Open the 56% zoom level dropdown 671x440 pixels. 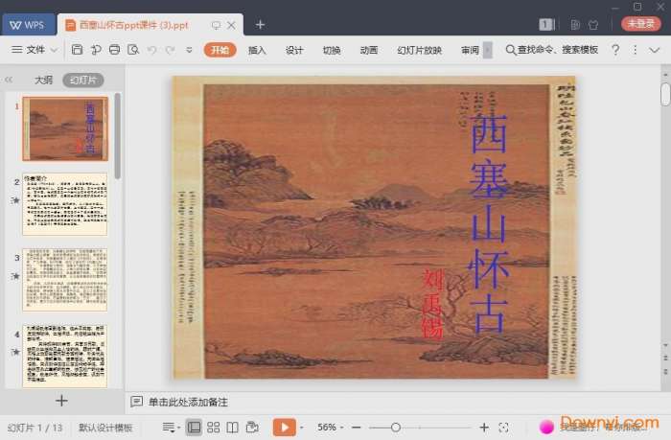pyautogui.click(x=330, y=428)
